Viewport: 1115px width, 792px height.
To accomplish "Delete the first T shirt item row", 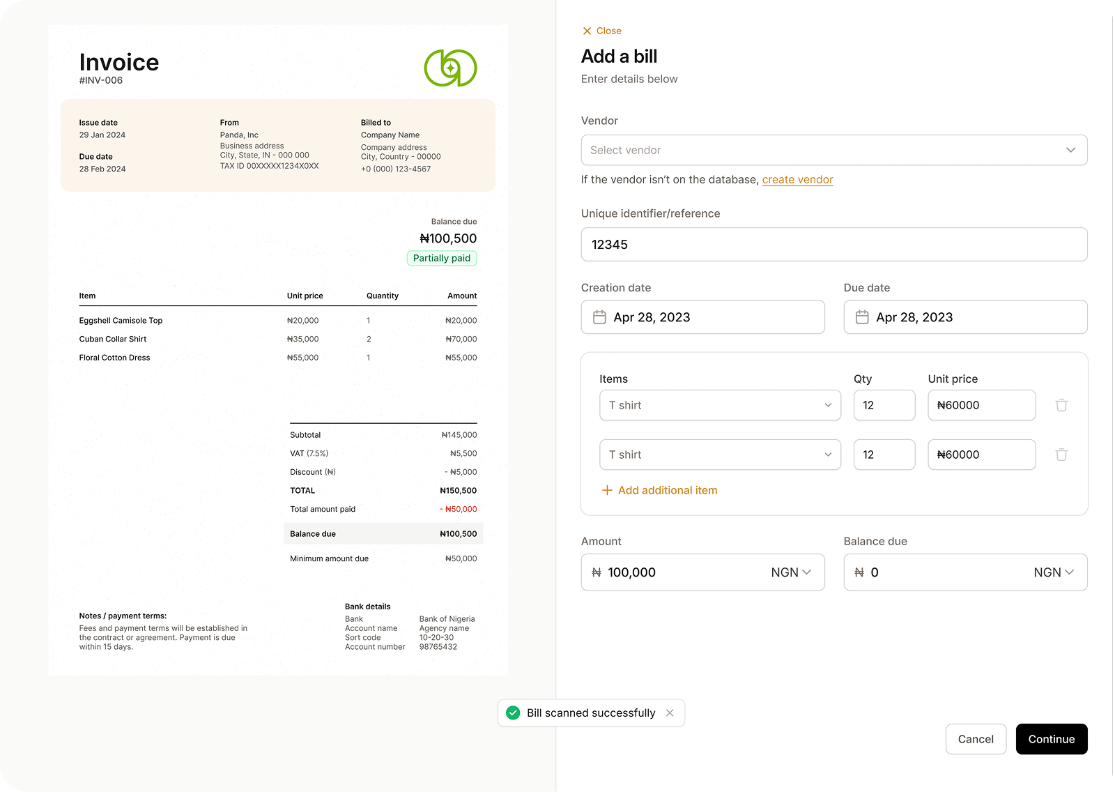I will [1061, 405].
